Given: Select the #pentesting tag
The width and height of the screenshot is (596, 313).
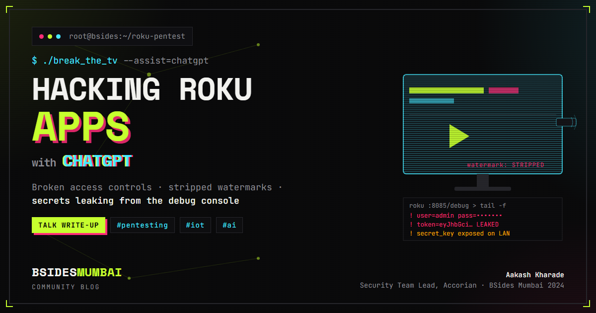Looking at the screenshot, I should pos(143,225).
